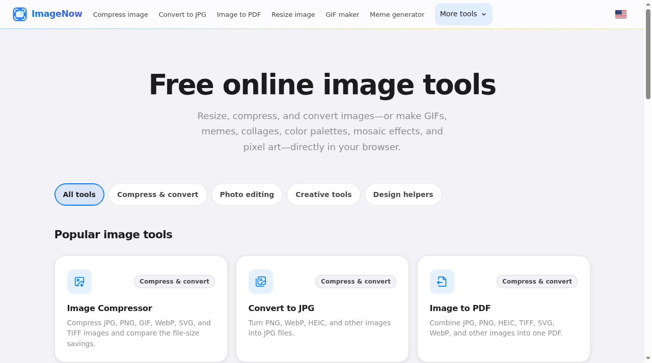
Task: Open GIF maker in the navbar
Action: click(x=342, y=15)
